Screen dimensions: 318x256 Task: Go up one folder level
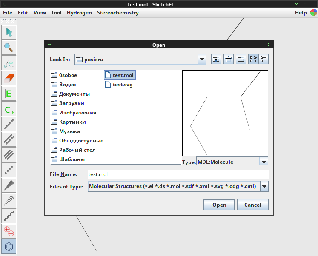point(216,60)
